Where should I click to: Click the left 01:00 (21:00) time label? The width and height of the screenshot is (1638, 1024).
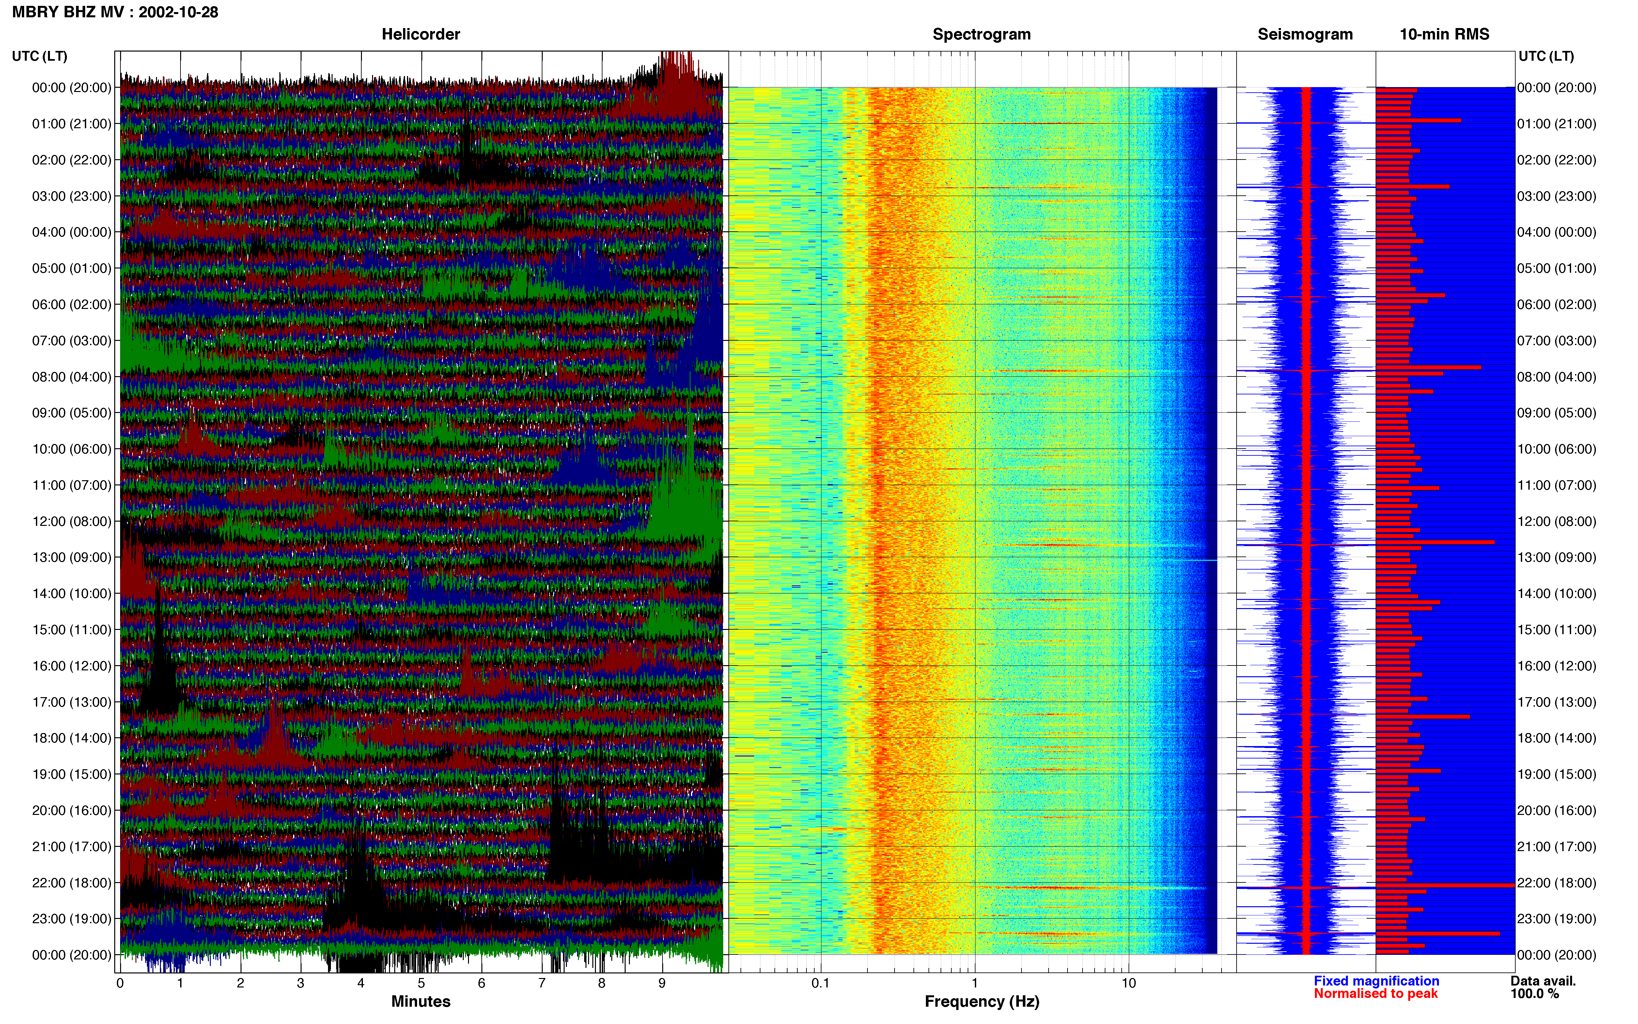(72, 124)
